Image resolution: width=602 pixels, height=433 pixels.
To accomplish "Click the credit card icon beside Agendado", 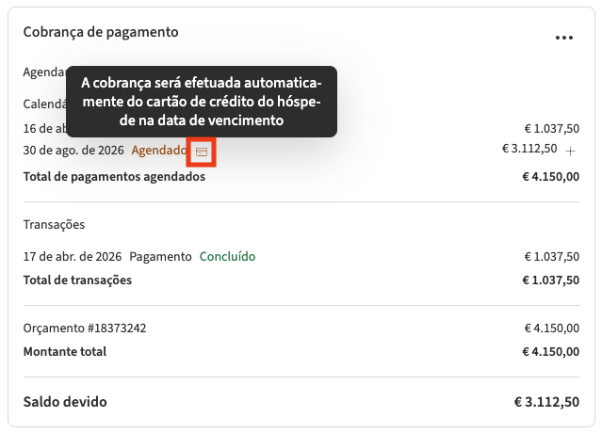I will click(x=202, y=152).
